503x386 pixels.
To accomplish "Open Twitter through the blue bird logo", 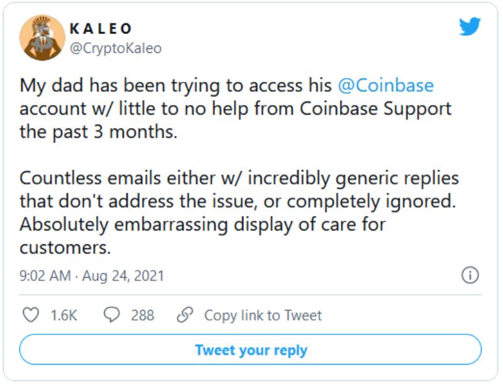I will [470, 28].
